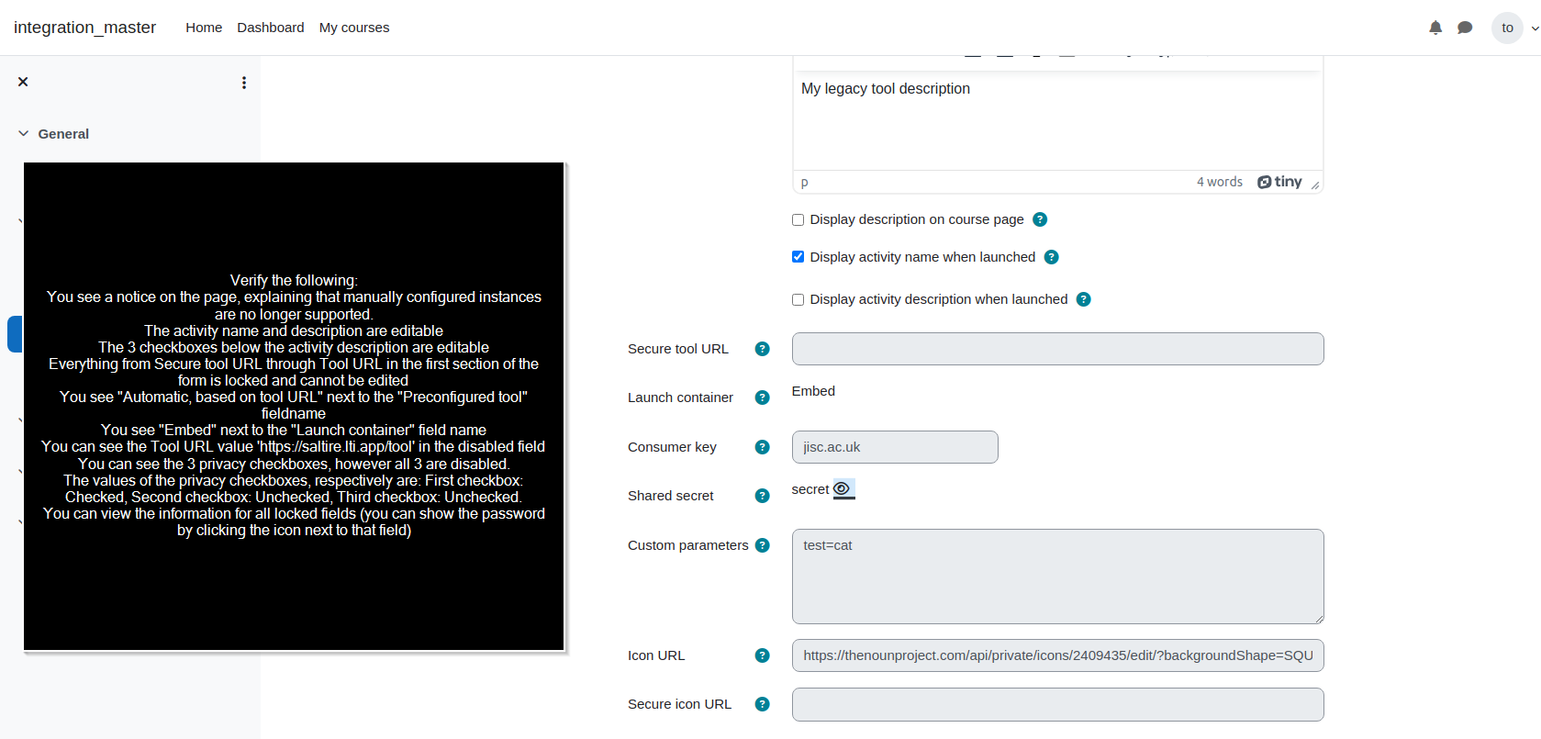Show help for Display activity description when launched
This screenshot has height=739, width=1541.
click(x=1084, y=299)
